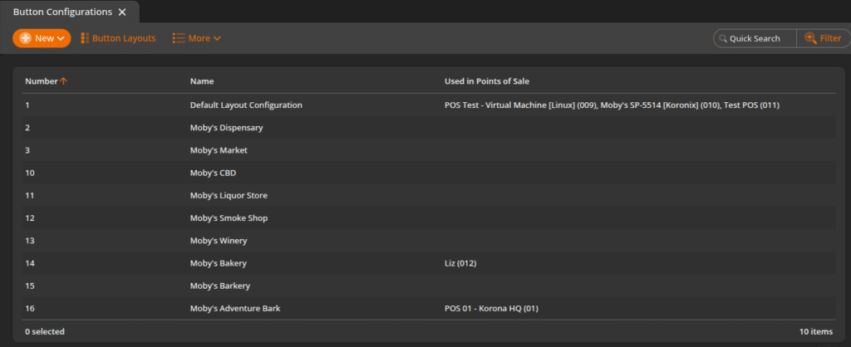Select the Moby's Adventure Bark row
This screenshot has height=347, width=851.
pyautogui.click(x=429, y=309)
